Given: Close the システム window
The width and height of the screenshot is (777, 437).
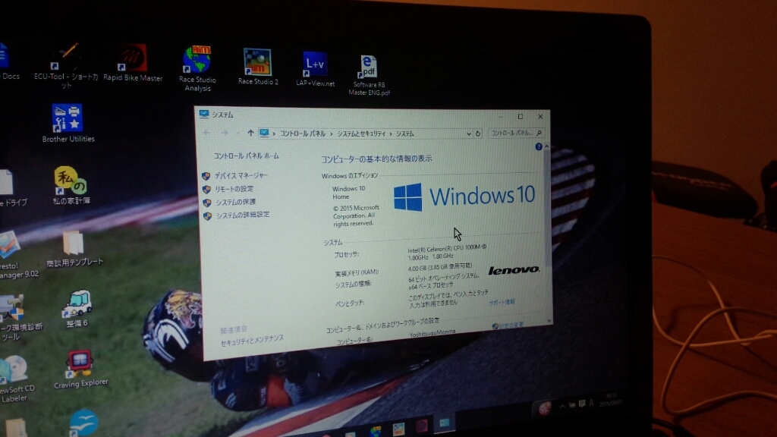Looking at the screenshot, I should pyautogui.click(x=540, y=116).
